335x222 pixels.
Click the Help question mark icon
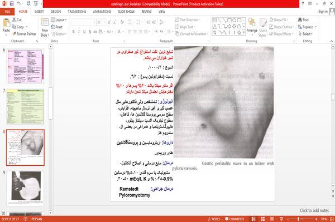(303, 4)
